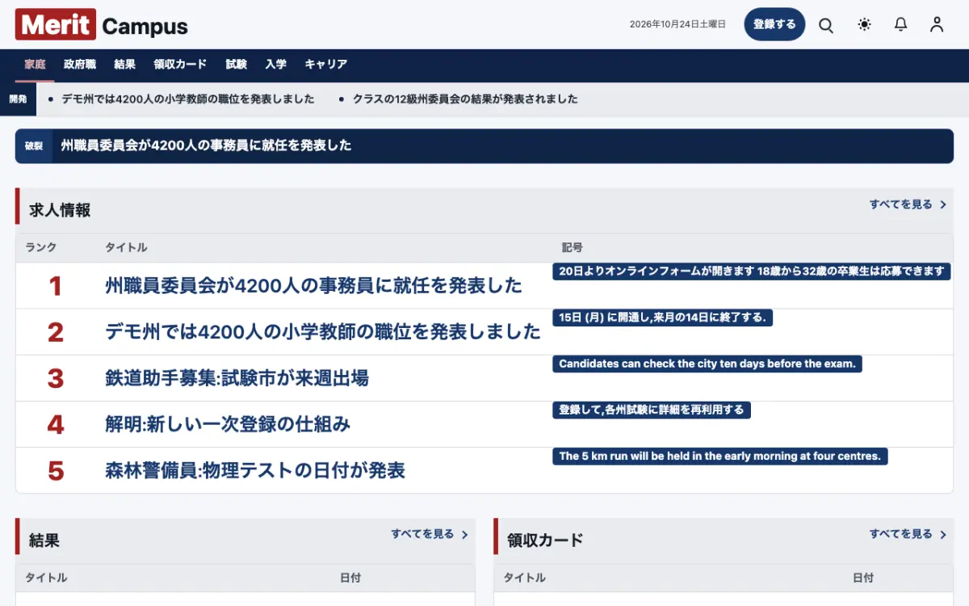
Task: Open デモ州では4200人の小学教師 job title in table
Action: (323, 331)
